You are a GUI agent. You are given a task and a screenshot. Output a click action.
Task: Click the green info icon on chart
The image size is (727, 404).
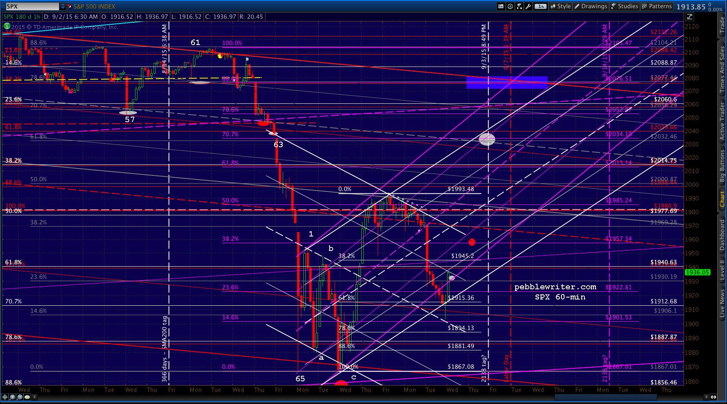(x=7, y=26)
